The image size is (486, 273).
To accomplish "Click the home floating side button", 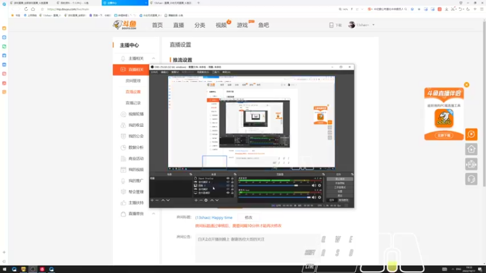I will (x=471, y=149).
